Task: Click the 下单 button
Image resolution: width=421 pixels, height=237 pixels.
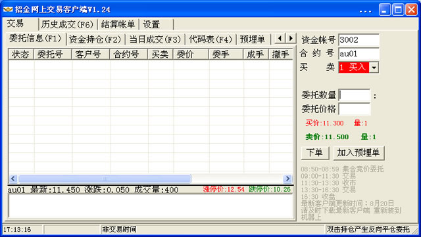Action: 315,153
